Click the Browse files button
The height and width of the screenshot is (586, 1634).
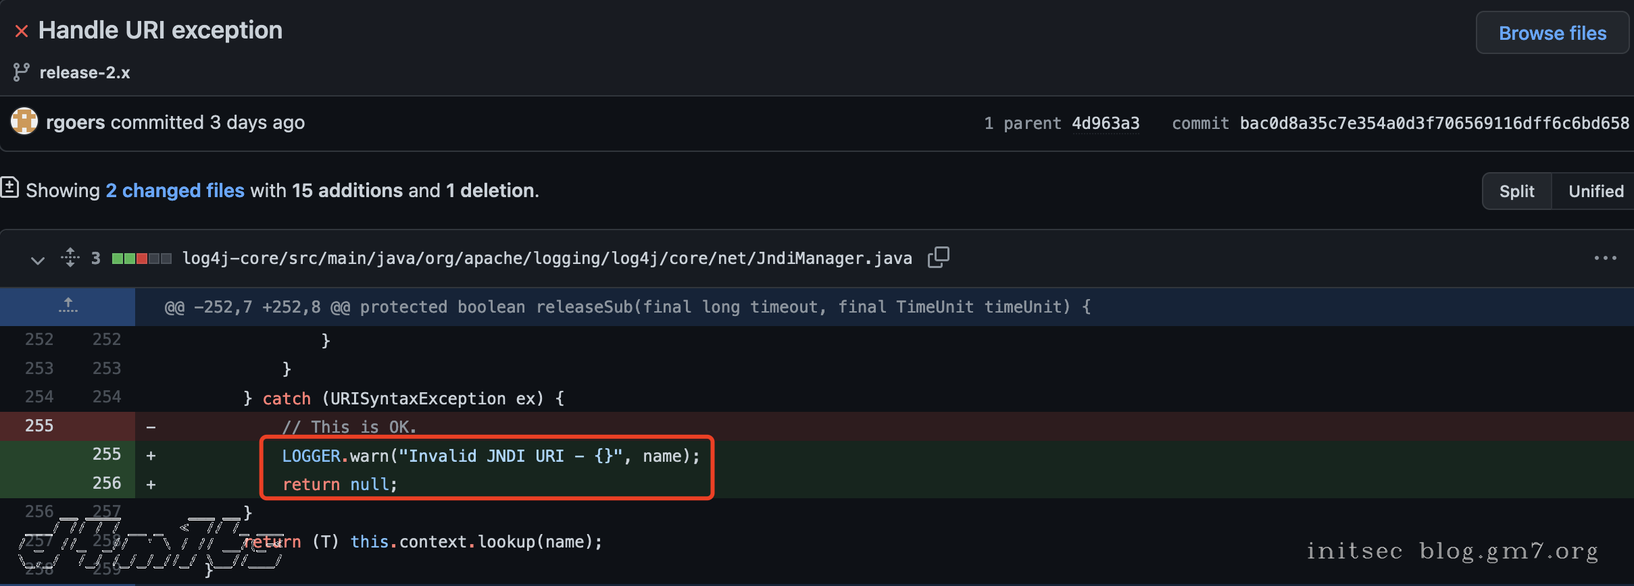1552,33
